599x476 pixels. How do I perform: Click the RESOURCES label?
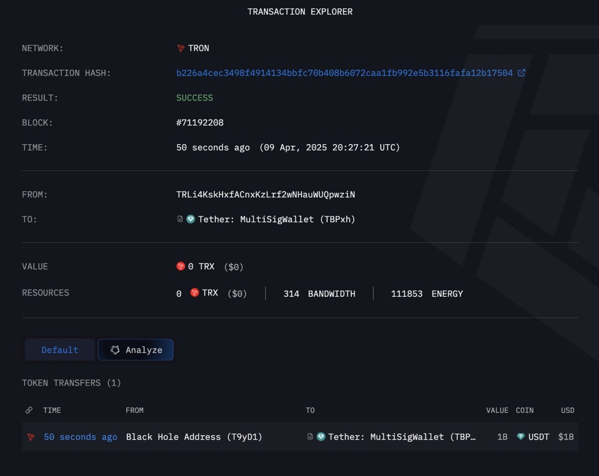pyautogui.click(x=45, y=293)
